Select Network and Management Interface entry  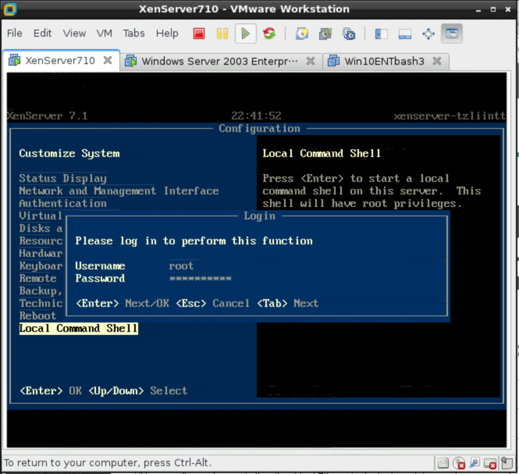pos(119,191)
